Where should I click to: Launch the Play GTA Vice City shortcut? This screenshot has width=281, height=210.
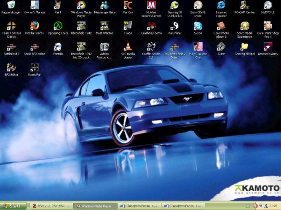198,47
